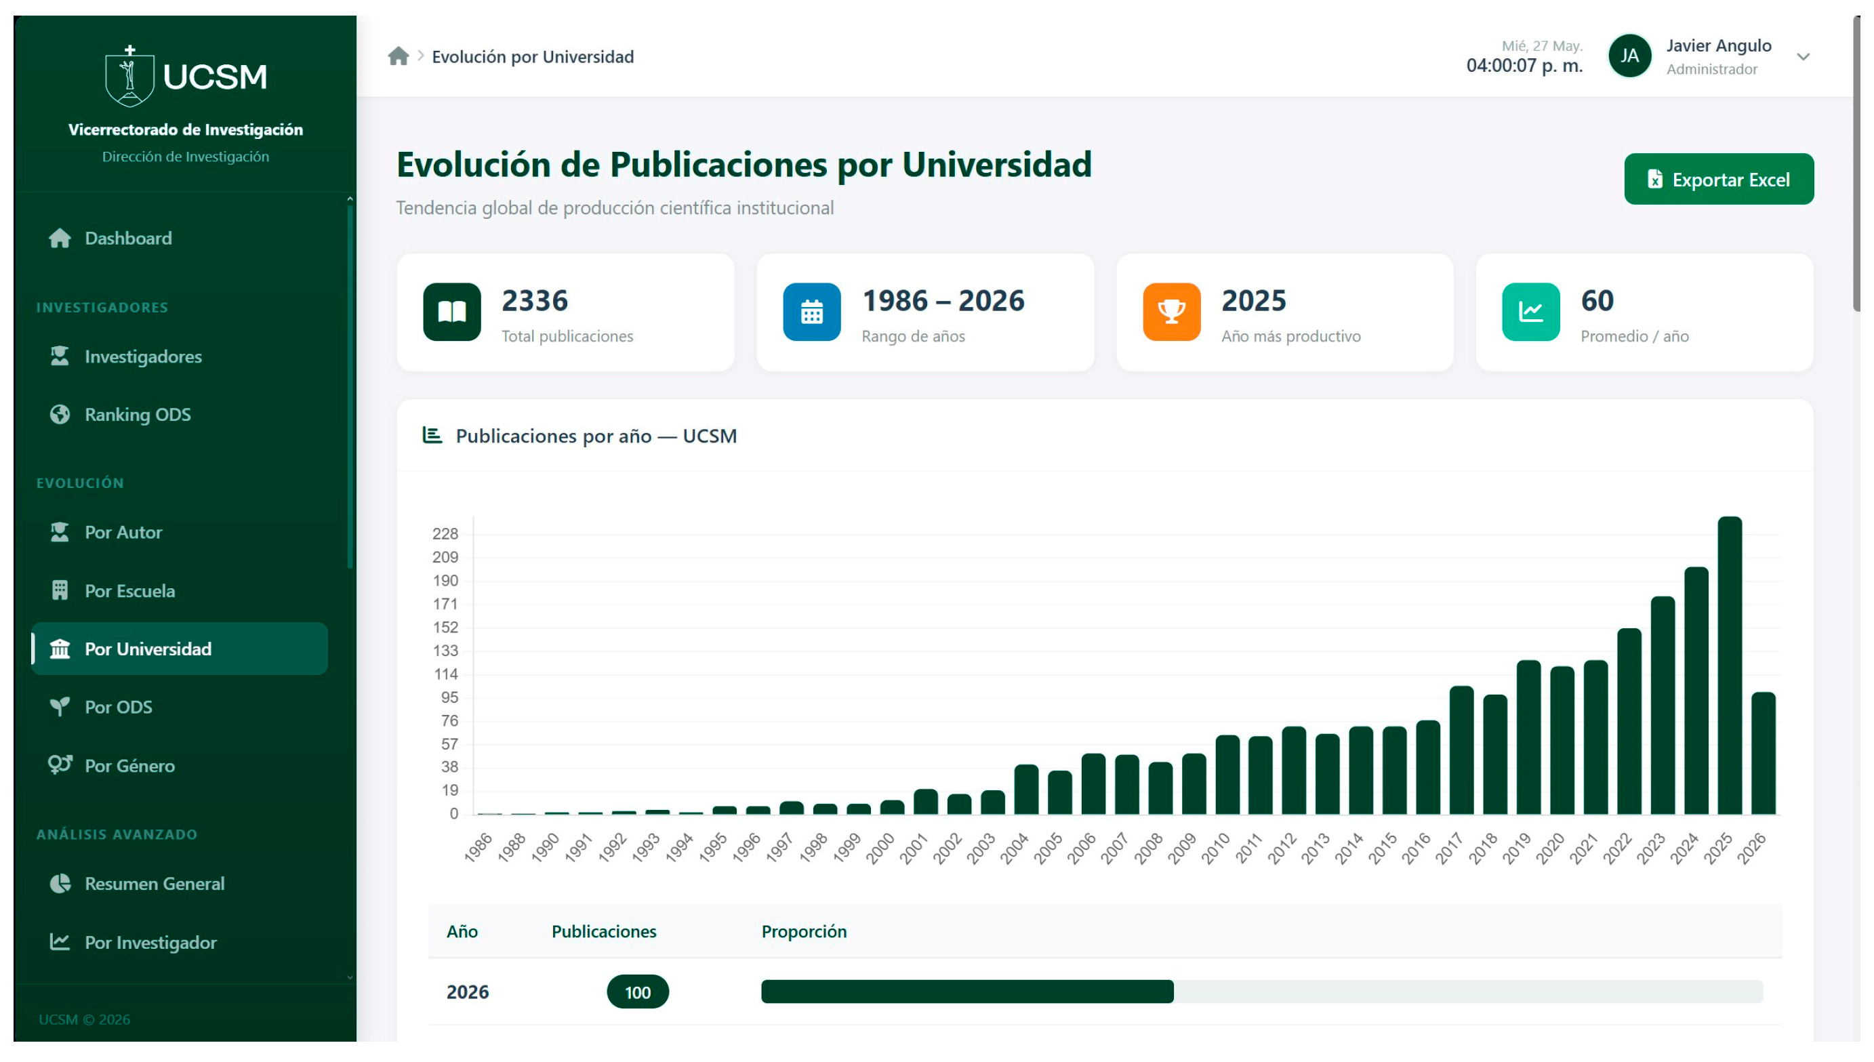Viewport: 1874px width, 1062px height.
Task: Click the bar chart icon beside Publicaciones por año
Action: [432, 436]
